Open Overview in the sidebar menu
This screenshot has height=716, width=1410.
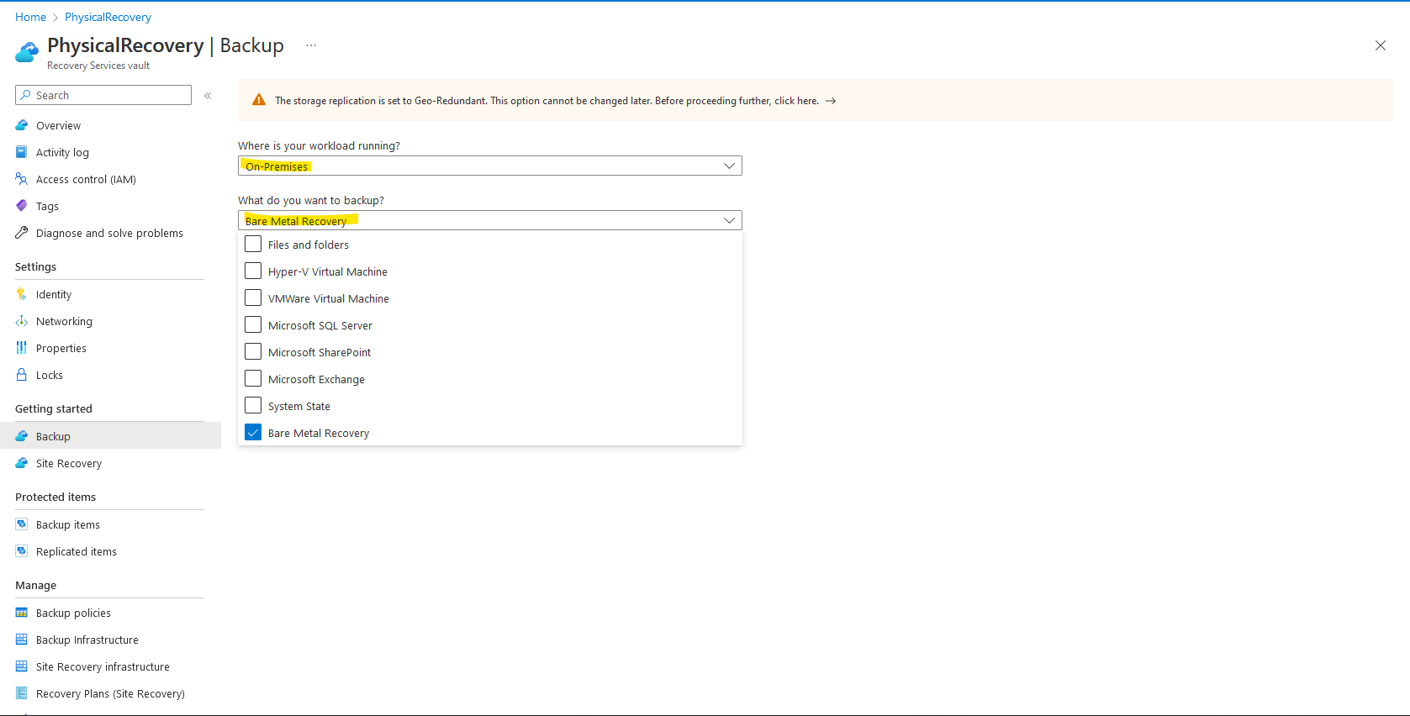[x=59, y=126]
